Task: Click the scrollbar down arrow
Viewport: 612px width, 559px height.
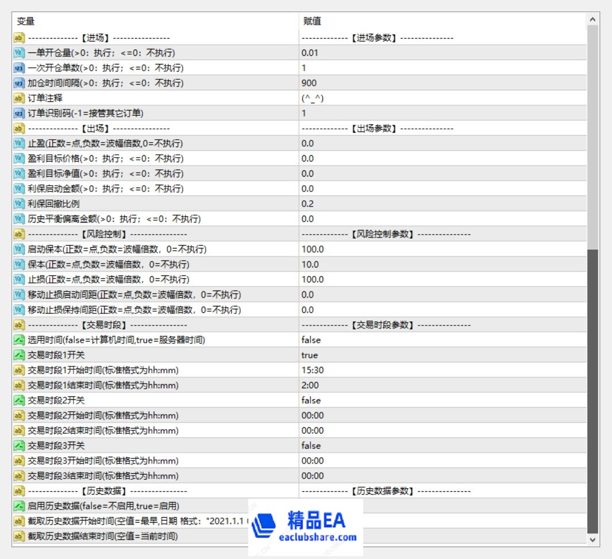Action: click(x=592, y=539)
